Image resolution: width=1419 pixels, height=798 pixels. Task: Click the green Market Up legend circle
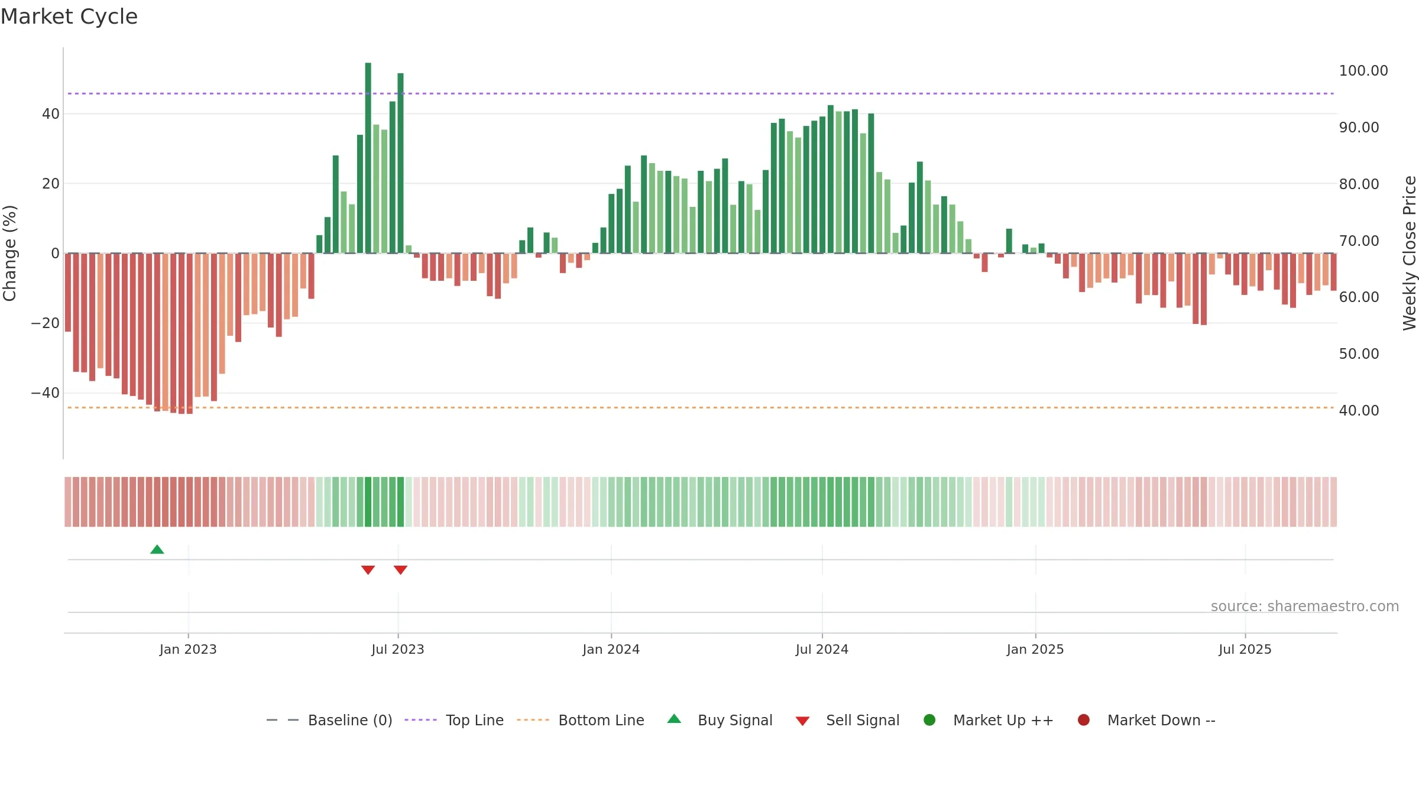pyautogui.click(x=929, y=720)
